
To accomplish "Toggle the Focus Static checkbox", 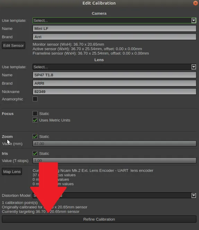I will tap(35, 113).
